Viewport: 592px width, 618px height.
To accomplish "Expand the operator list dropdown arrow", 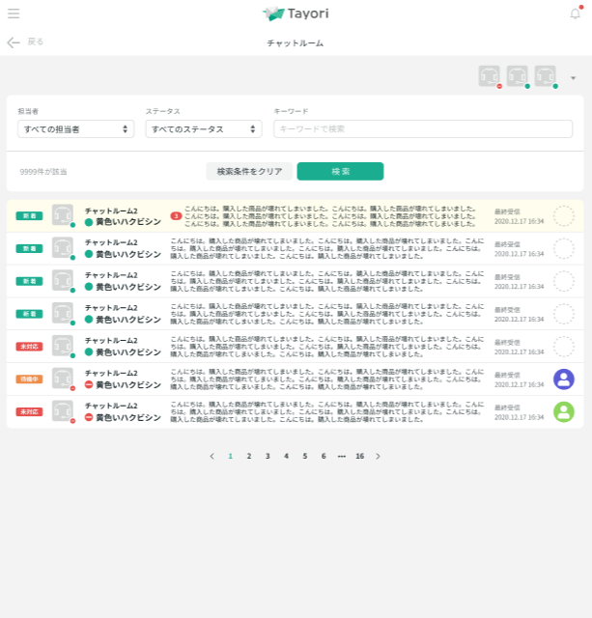I will pos(573,78).
